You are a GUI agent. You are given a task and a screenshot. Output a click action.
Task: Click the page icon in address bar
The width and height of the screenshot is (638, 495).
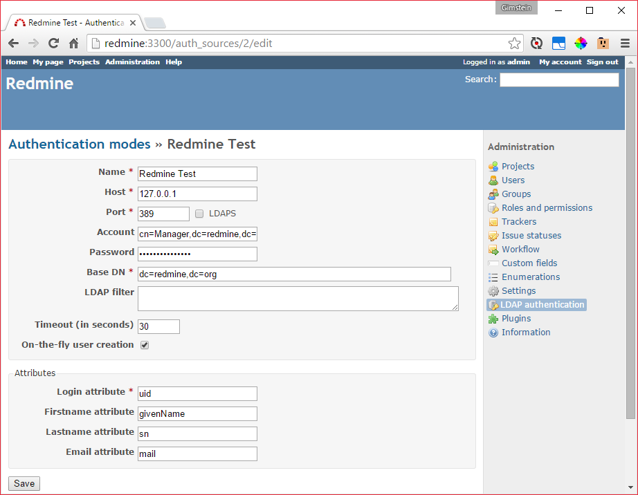pos(95,43)
